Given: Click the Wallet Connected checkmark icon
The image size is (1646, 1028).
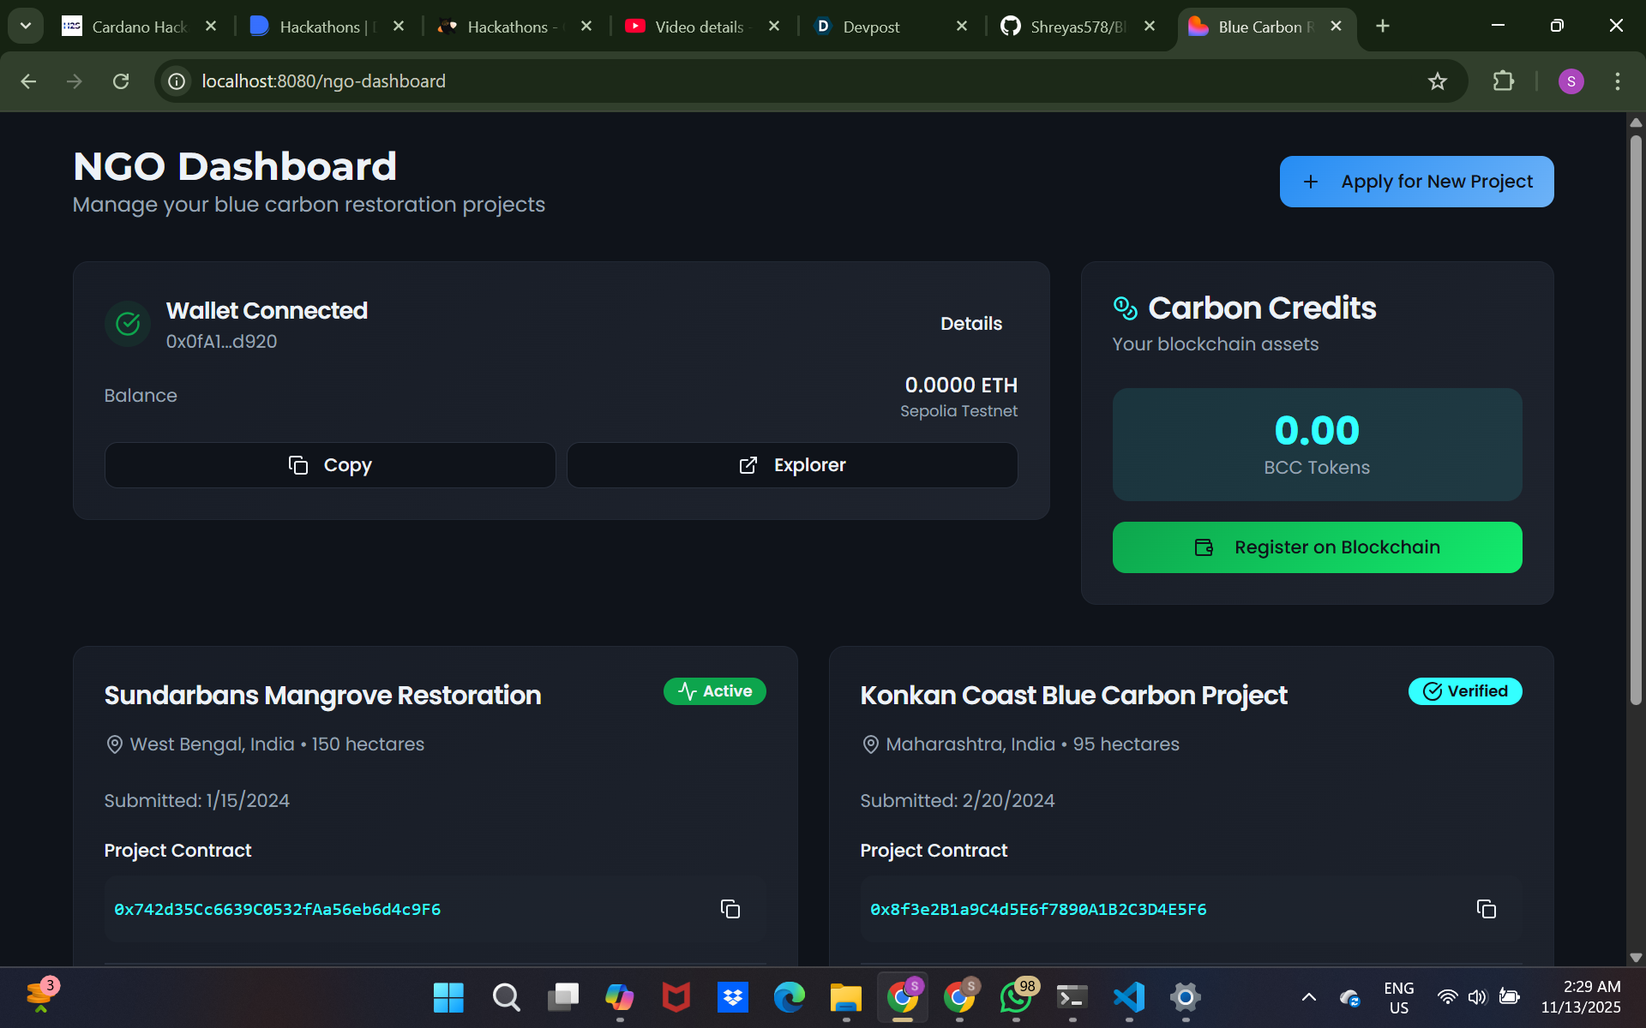Looking at the screenshot, I should coord(128,324).
